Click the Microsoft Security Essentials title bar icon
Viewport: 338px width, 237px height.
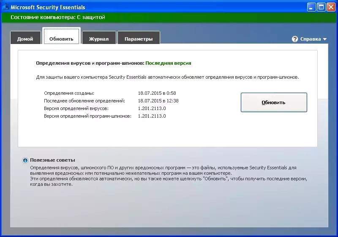coord(5,7)
